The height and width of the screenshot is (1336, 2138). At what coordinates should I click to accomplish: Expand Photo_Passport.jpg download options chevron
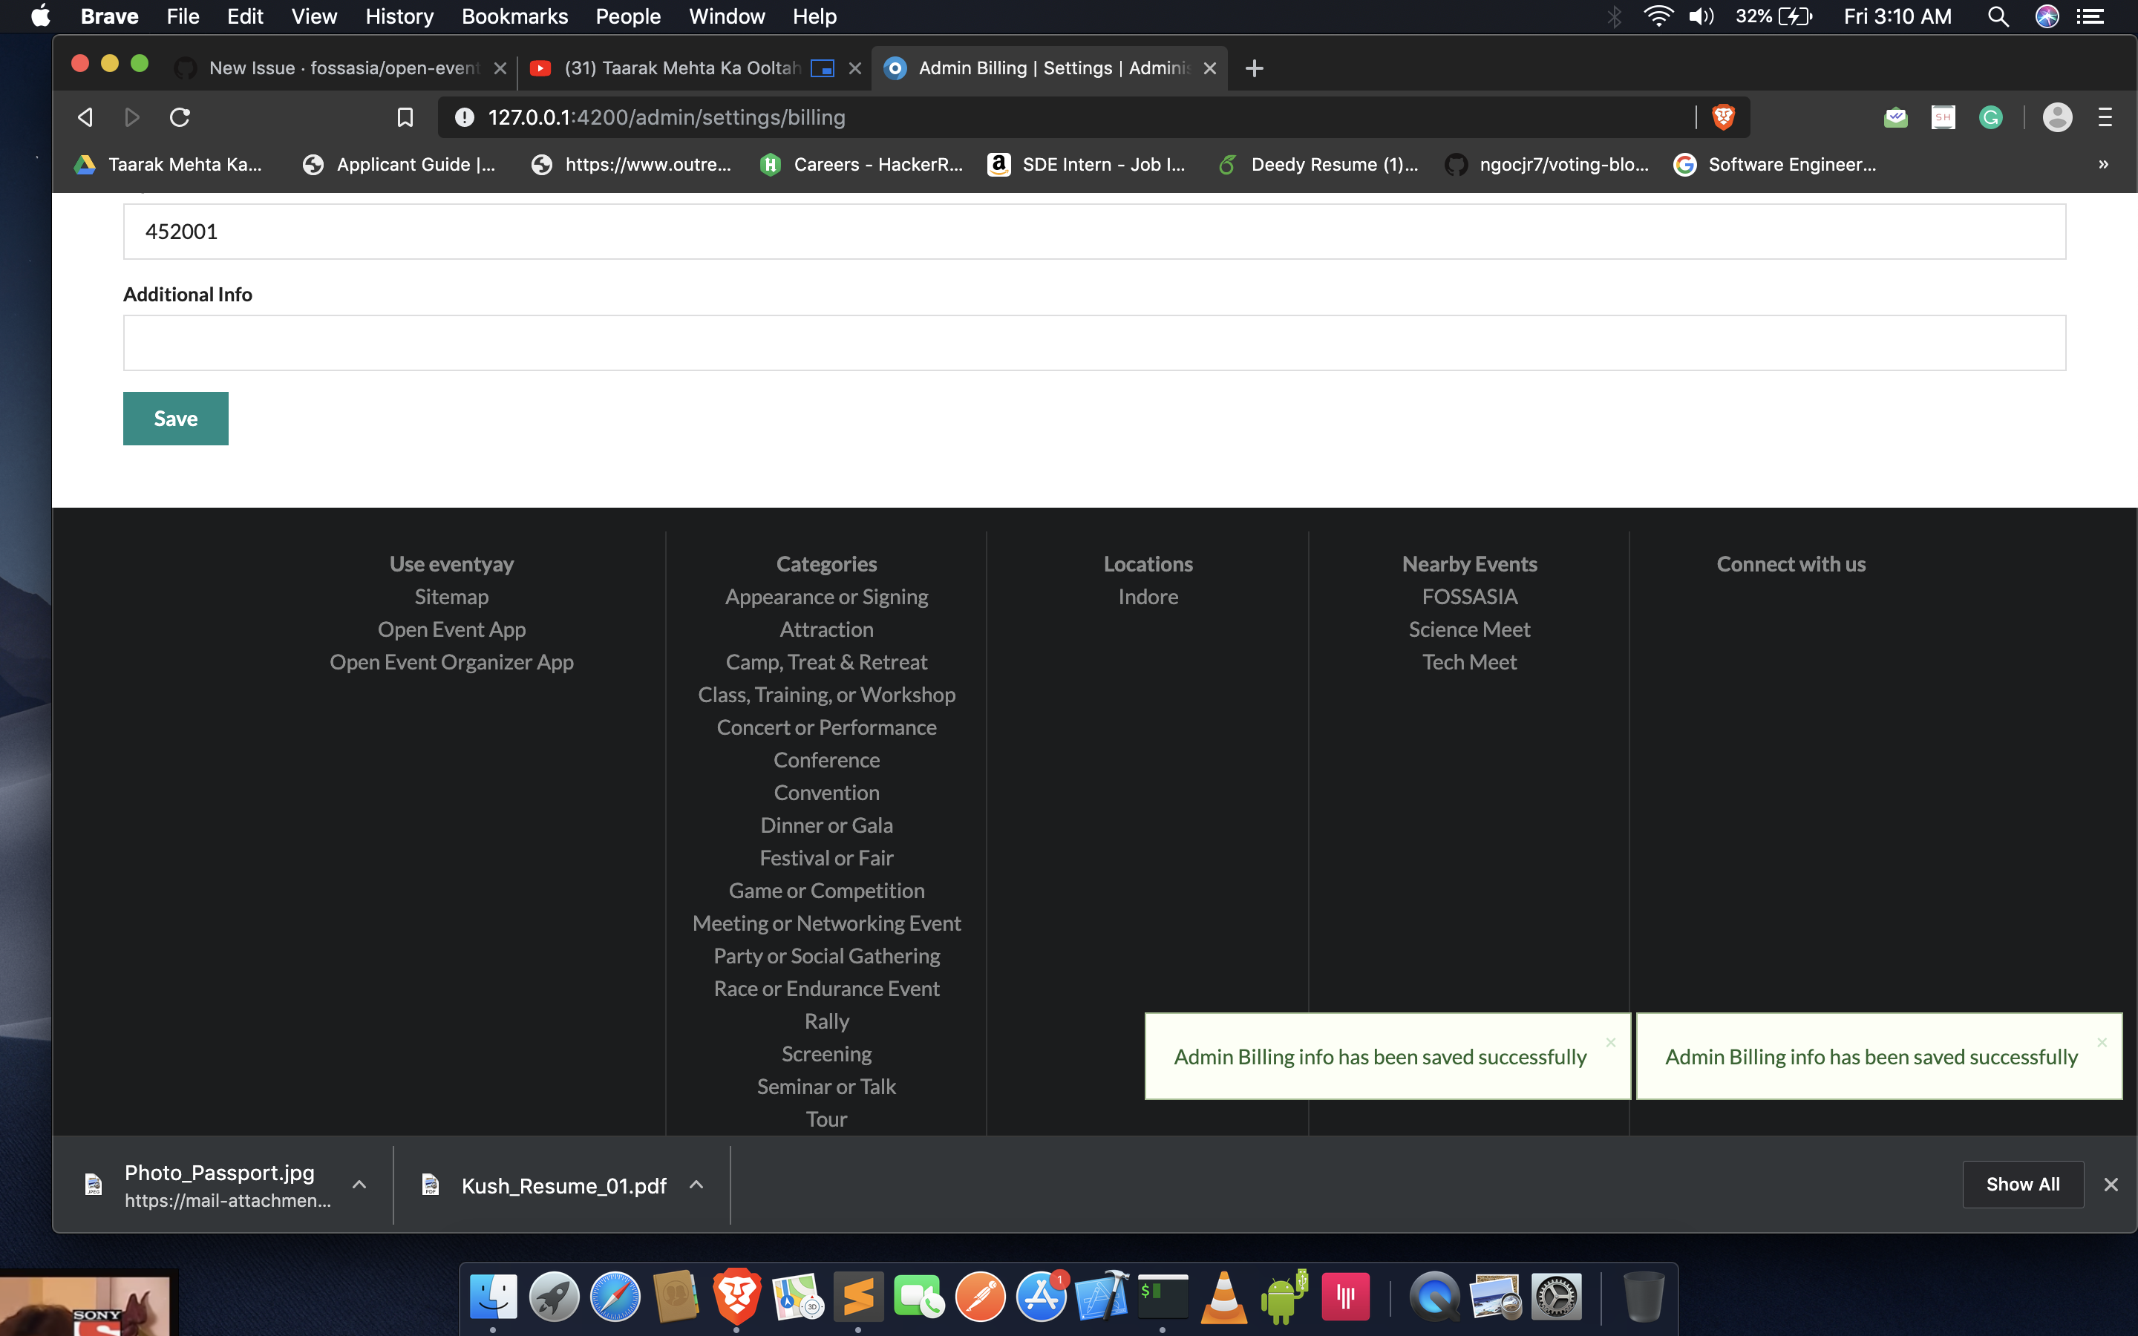click(x=359, y=1184)
